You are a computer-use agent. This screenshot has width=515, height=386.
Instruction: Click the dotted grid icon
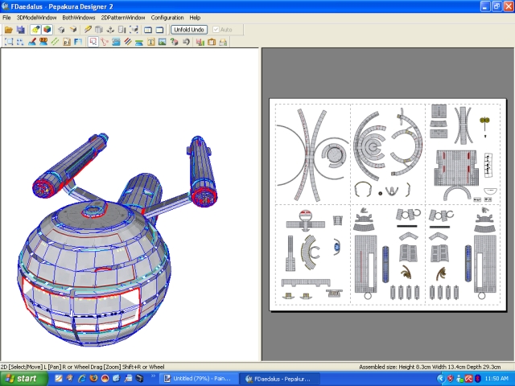point(20,42)
